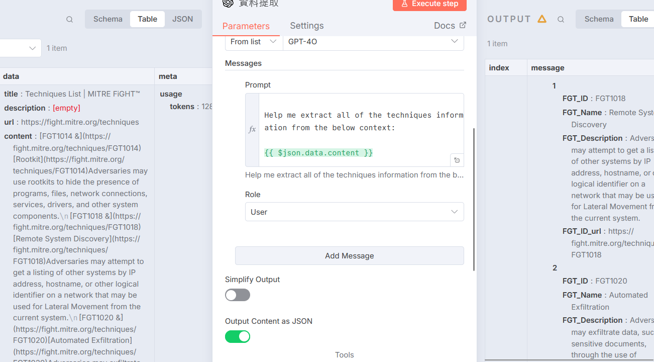The height and width of the screenshot is (362, 654).
Task: Click the data column header
Action: coord(77,76)
